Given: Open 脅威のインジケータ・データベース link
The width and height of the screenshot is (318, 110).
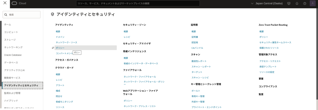Looking at the screenshot, I should tap(141, 64).
